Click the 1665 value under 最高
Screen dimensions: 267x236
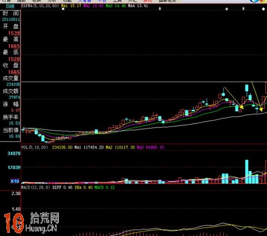coord(14,46)
